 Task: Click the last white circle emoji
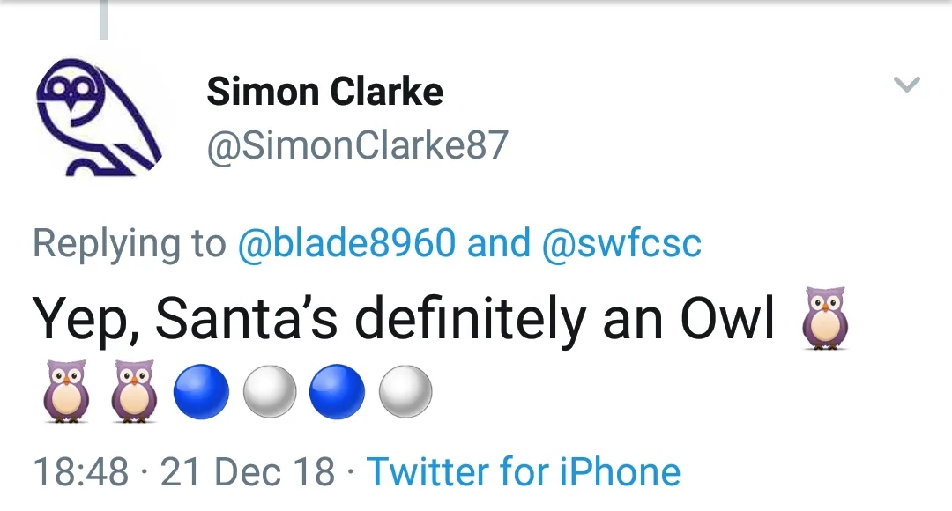(x=405, y=391)
